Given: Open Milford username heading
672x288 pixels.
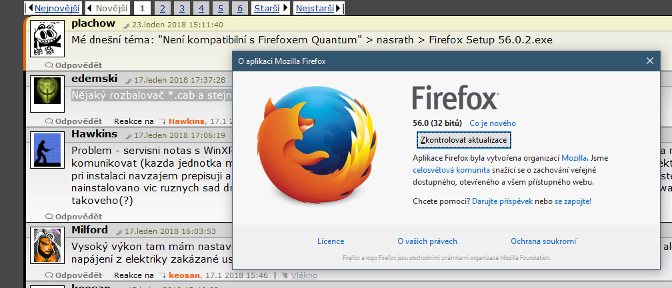Looking at the screenshot, I should (x=89, y=230).
